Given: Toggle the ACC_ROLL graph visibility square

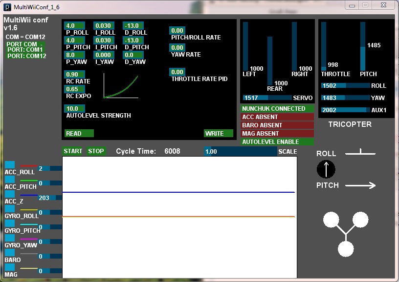Looking at the screenshot, I should click(10, 165).
